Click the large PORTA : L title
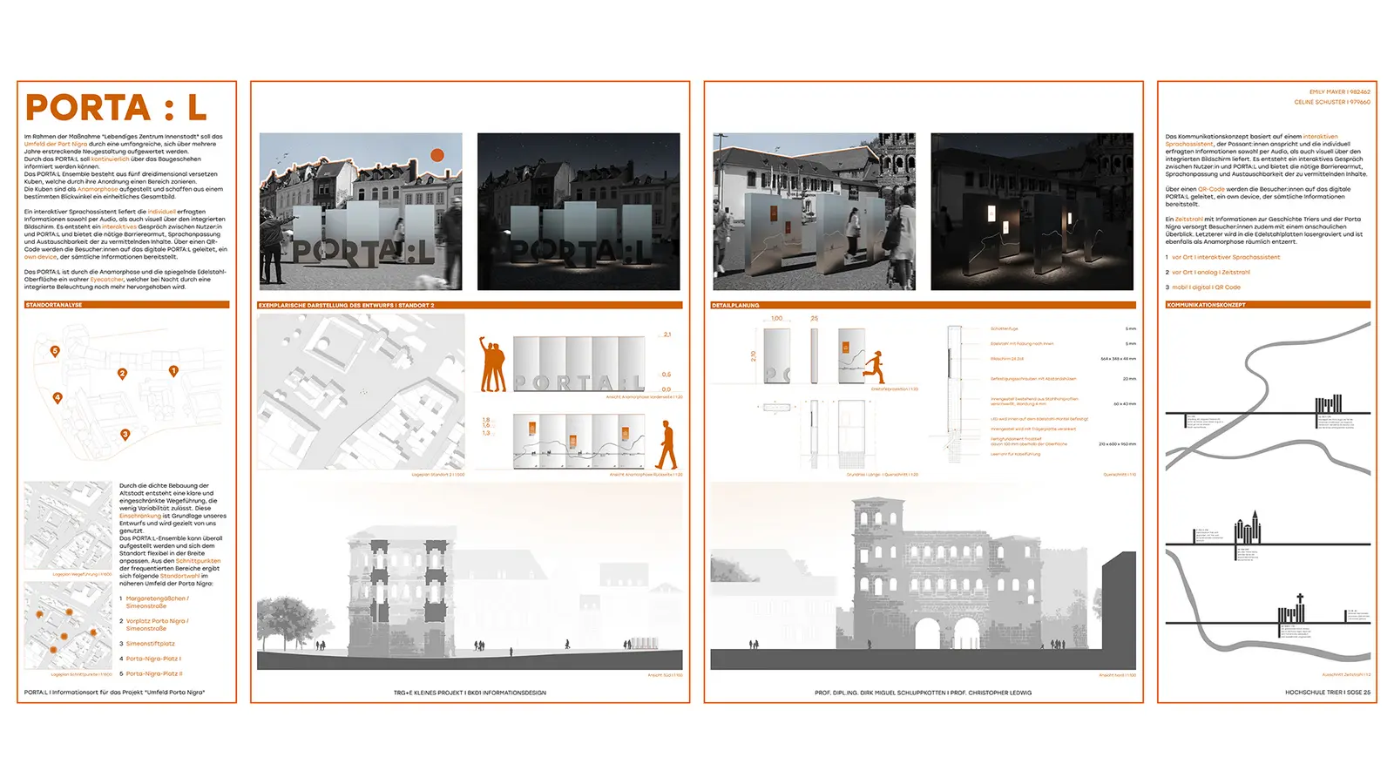Image resolution: width=1394 pixels, height=784 pixels. point(116,108)
